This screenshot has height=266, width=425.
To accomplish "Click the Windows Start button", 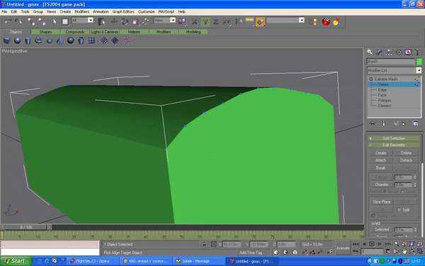I will click(16, 261).
